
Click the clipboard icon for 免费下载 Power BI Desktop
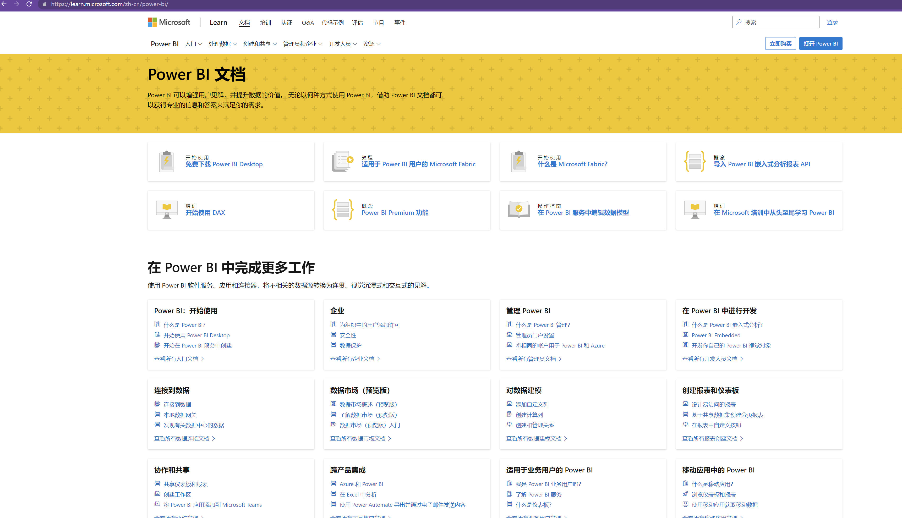pyautogui.click(x=166, y=162)
